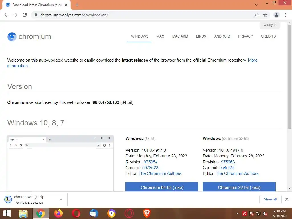Open revision 975954 link
This screenshot has height=219, width=292.
(x=151, y=162)
